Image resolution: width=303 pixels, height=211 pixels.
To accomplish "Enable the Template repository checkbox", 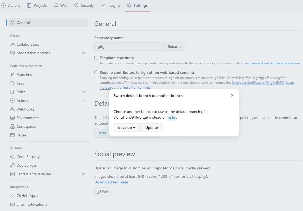I will tap(96, 58).
